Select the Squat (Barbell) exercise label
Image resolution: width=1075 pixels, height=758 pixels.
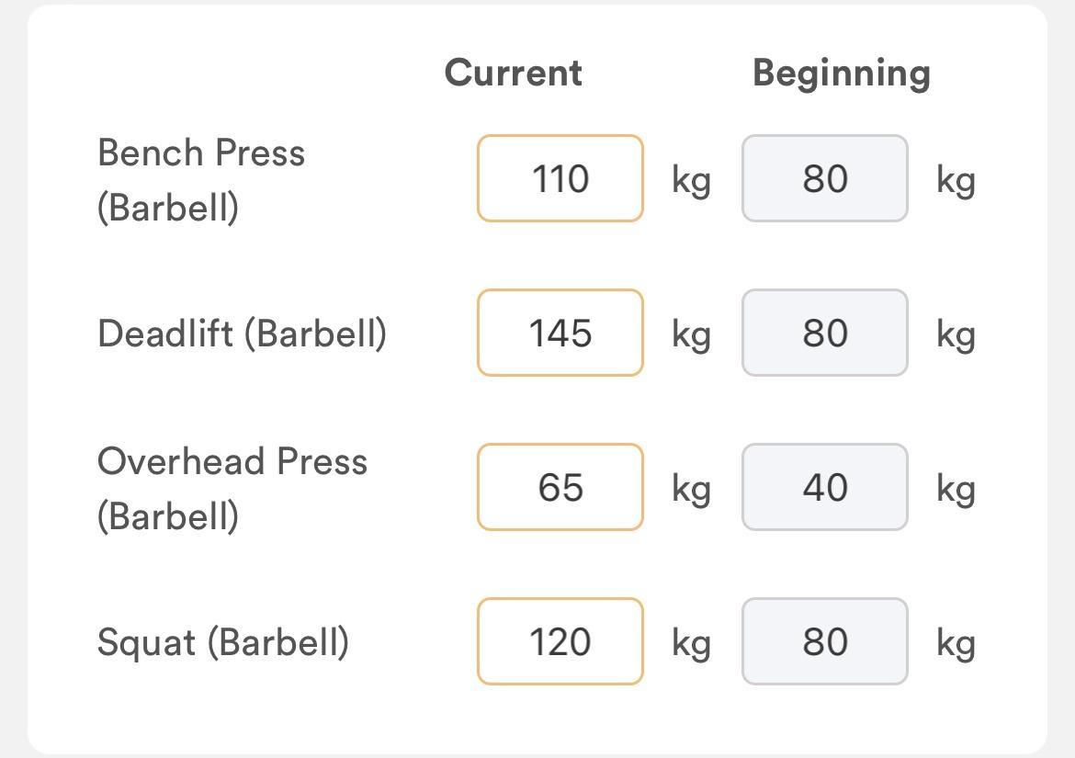[222, 641]
